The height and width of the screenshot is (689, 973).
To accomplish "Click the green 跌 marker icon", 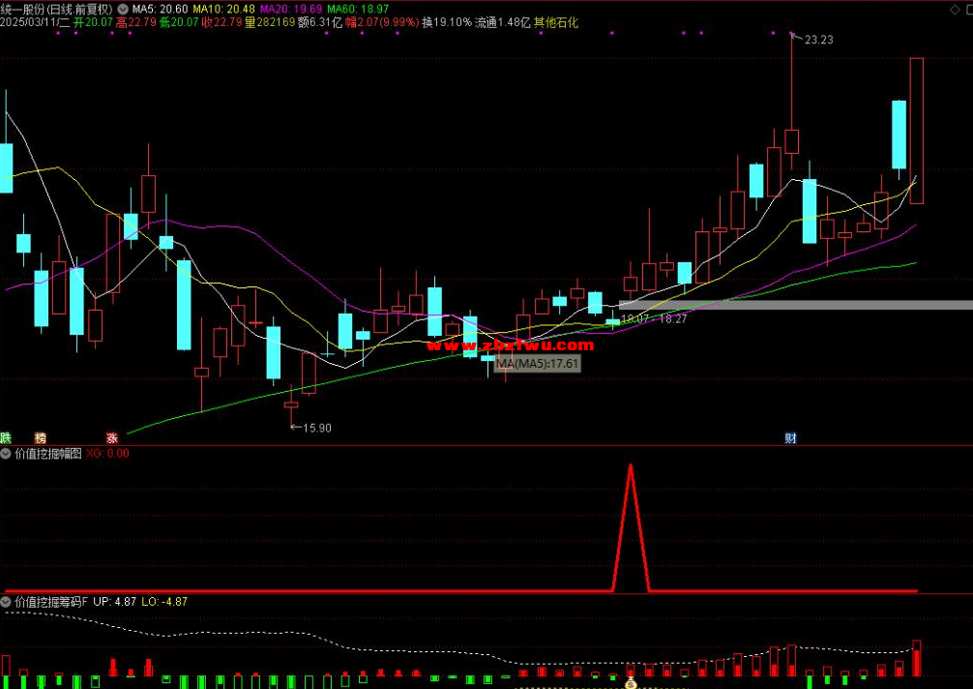I will coord(6,437).
